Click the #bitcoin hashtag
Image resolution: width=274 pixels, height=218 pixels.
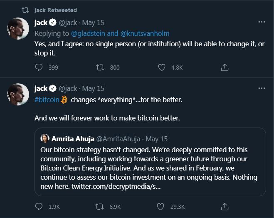click(47, 100)
